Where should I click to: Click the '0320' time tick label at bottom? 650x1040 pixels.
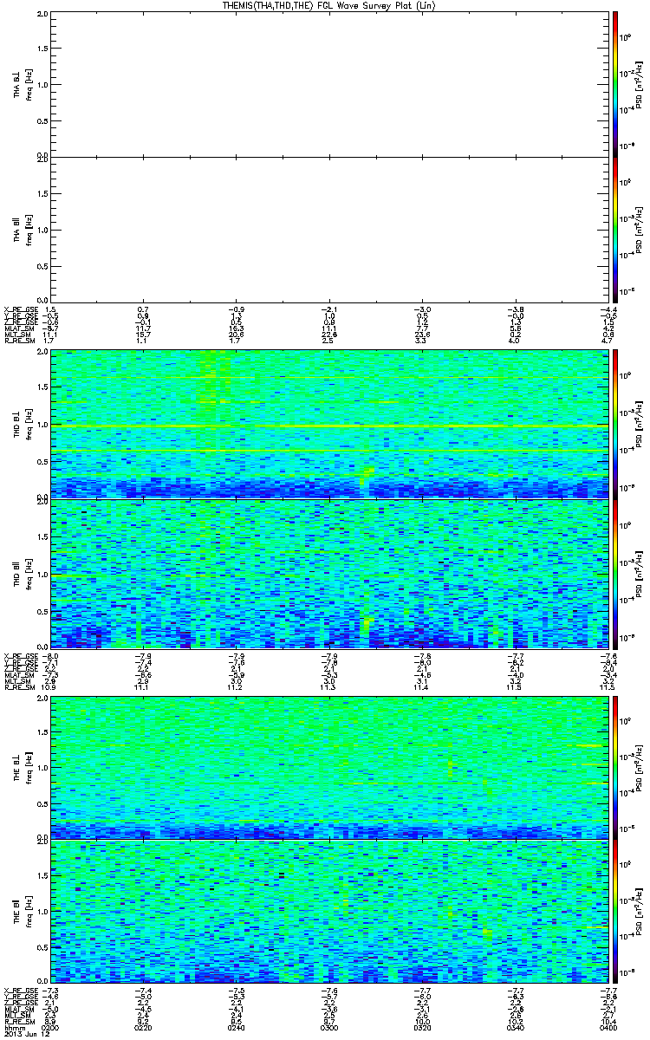[422, 1028]
